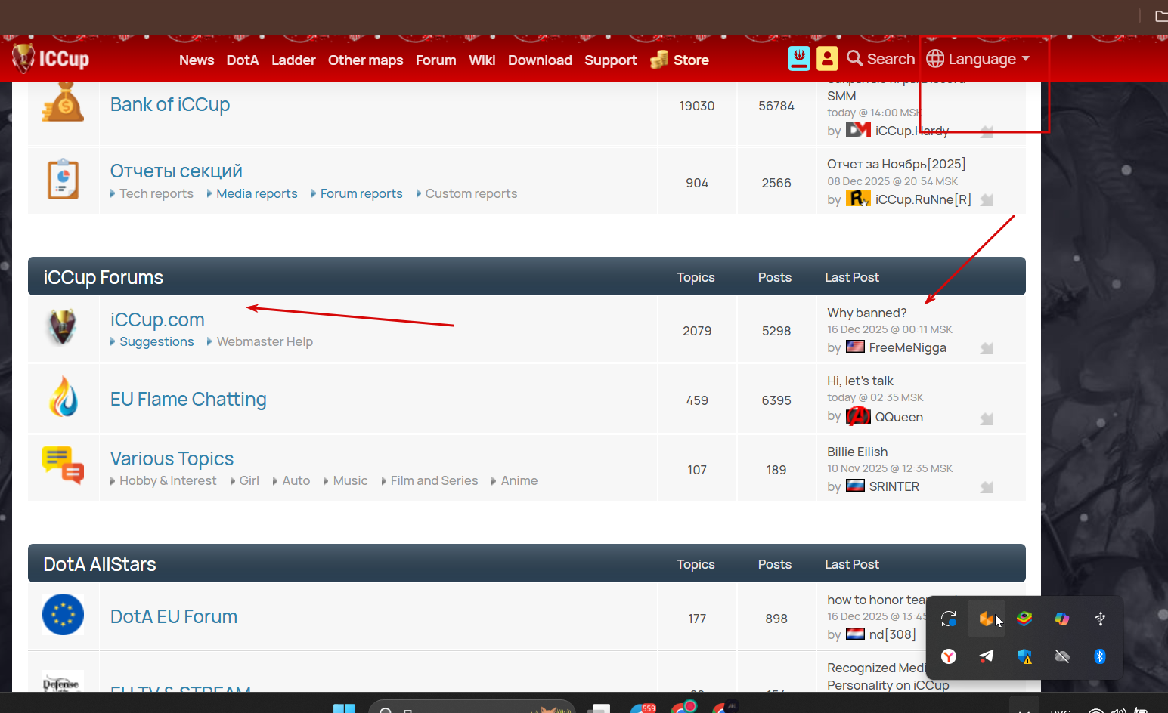
Task: Open the Support menu item
Action: pyautogui.click(x=610, y=60)
